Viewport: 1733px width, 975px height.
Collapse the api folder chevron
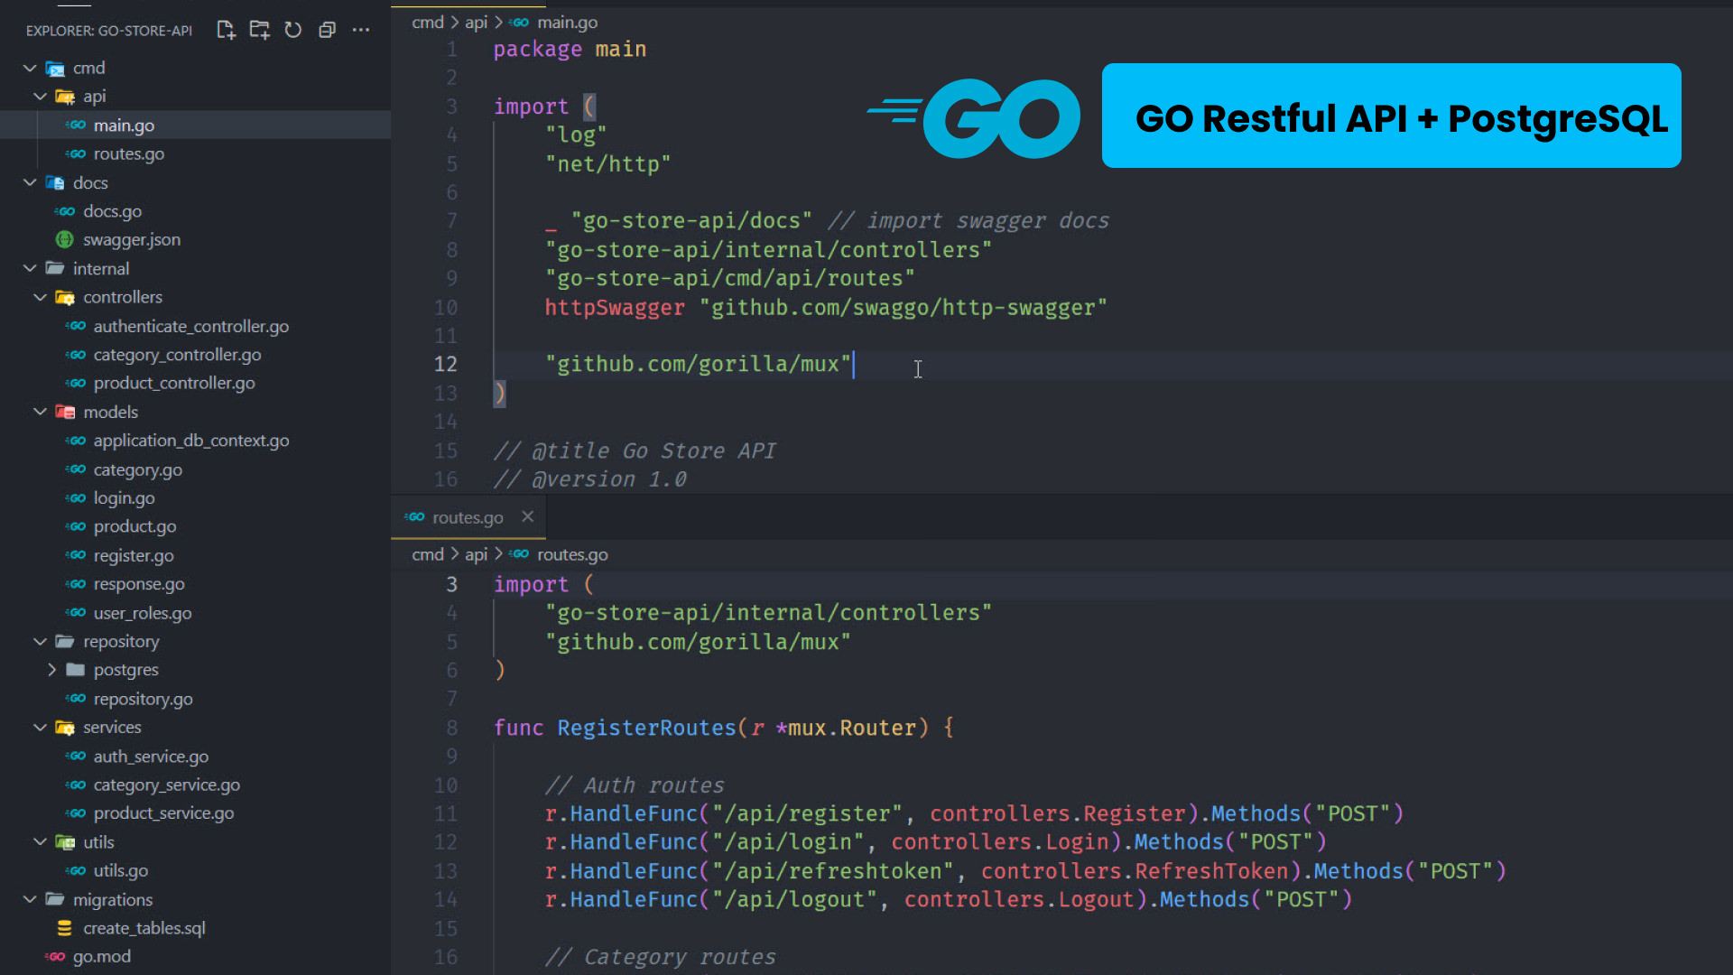coord(40,96)
